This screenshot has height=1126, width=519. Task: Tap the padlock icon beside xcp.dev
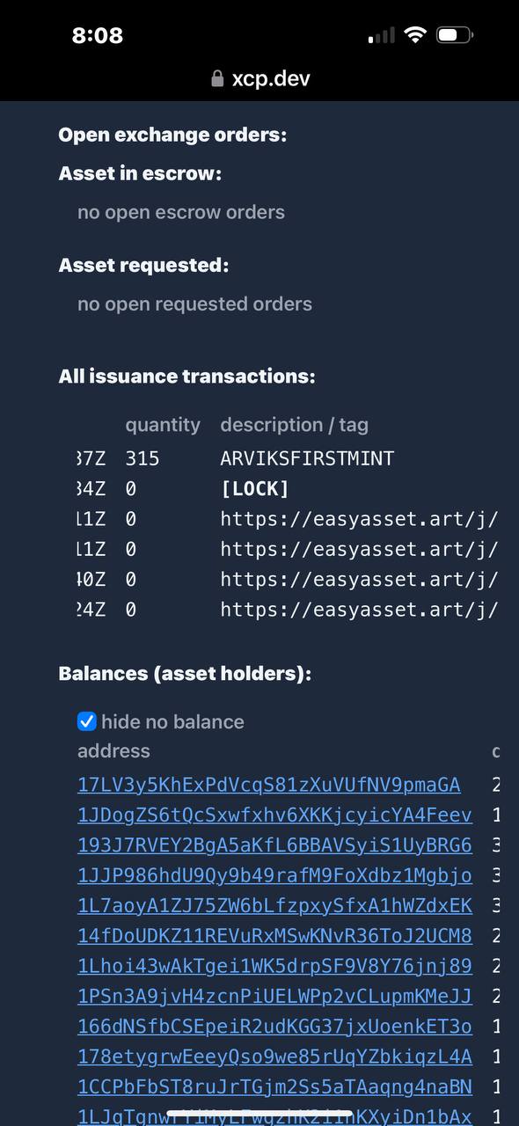coord(217,79)
